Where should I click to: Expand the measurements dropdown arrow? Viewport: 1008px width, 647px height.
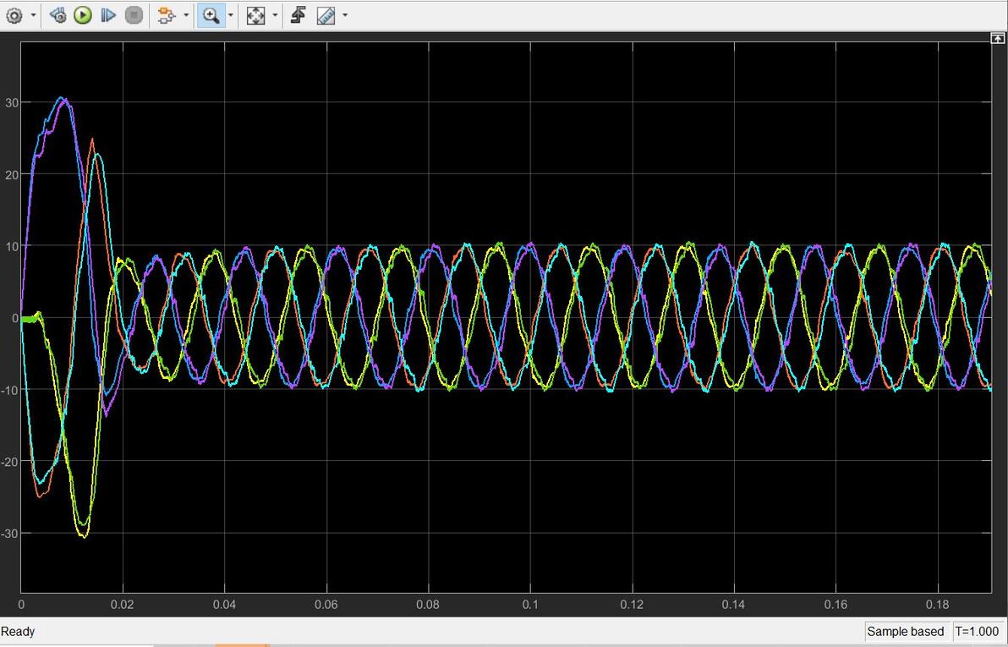pos(345,15)
